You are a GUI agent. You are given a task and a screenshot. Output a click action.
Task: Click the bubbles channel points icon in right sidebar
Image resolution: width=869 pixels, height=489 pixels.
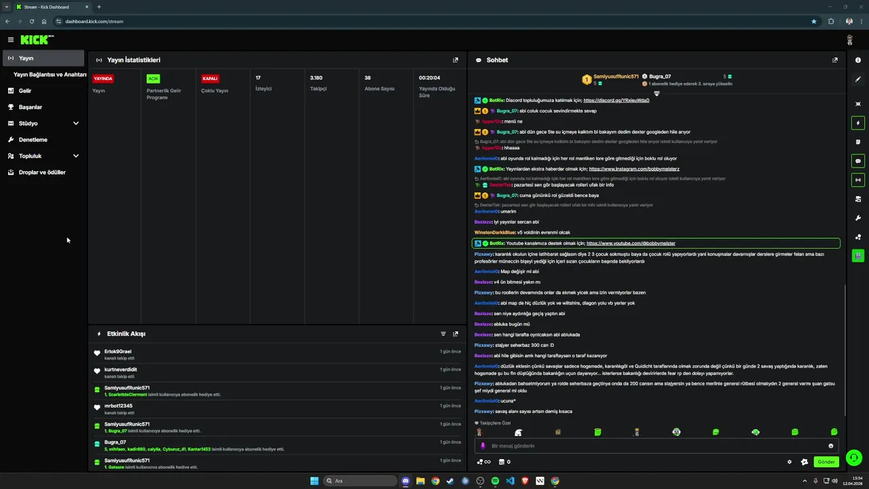pos(858,237)
